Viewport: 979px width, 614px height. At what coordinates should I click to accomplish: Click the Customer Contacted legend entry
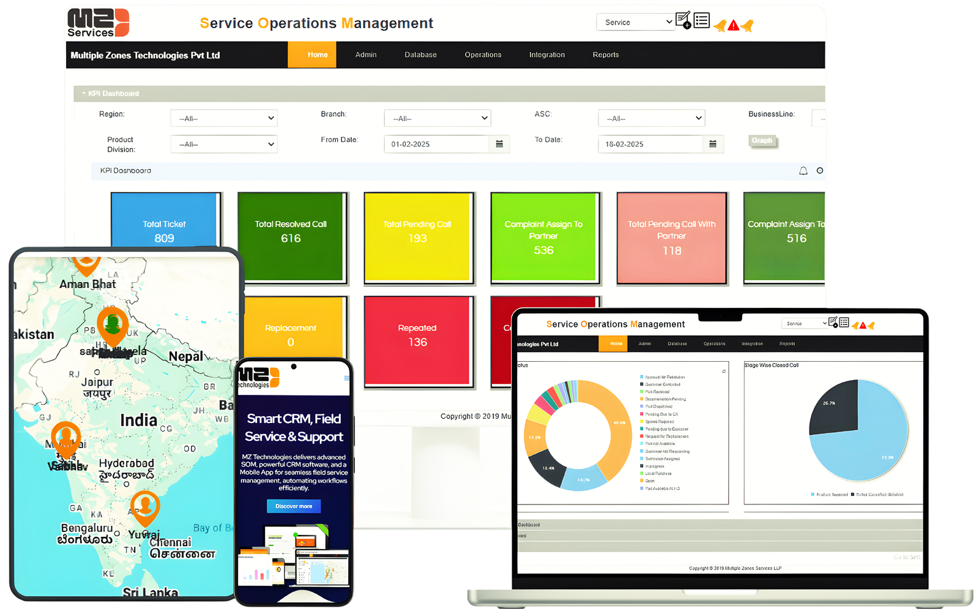coord(660,384)
